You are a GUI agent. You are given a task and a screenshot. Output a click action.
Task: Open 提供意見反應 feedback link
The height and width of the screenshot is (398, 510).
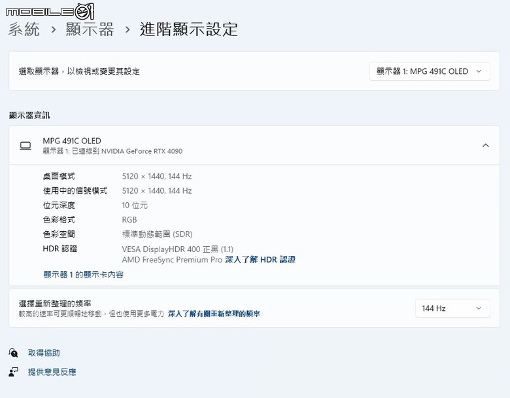52,372
